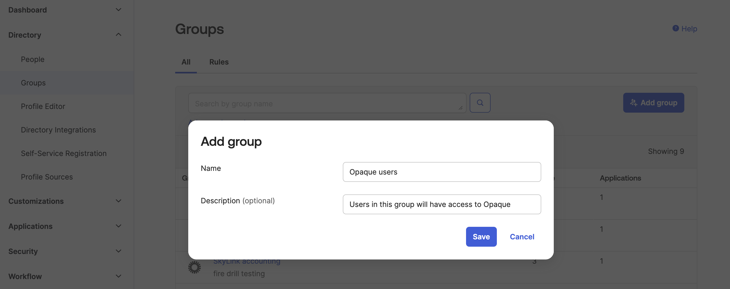The height and width of the screenshot is (289, 730).
Task: Click the Help question mark icon
Action: tap(675, 28)
